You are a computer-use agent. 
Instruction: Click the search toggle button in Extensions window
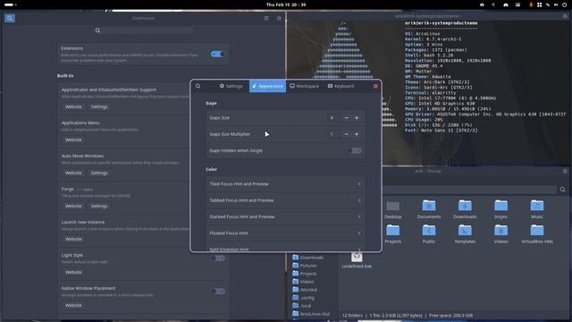tap(10, 18)
